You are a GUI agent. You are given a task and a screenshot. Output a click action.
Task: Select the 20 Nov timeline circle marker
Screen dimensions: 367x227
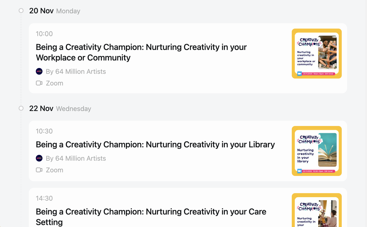[21, 11]
